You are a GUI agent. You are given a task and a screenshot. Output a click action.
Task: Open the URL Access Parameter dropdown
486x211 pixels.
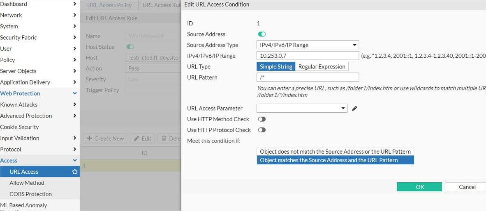tap(302, 108)
